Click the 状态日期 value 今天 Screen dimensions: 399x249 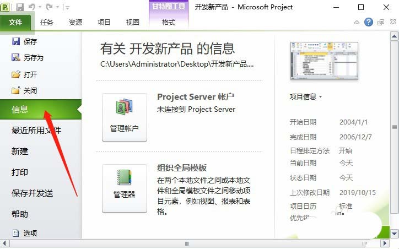tap(346, 178)
